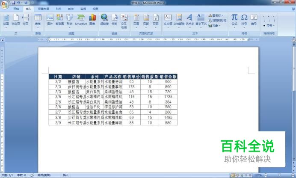This screenshot has width=296, height=178.
Task: Click the zoom out minus button
Action: [x=266, y=175]
